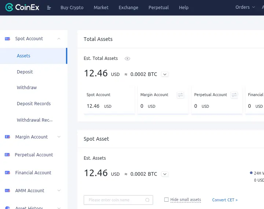
Task: Click the Asset History pie icon
Action: coord(7,208)
